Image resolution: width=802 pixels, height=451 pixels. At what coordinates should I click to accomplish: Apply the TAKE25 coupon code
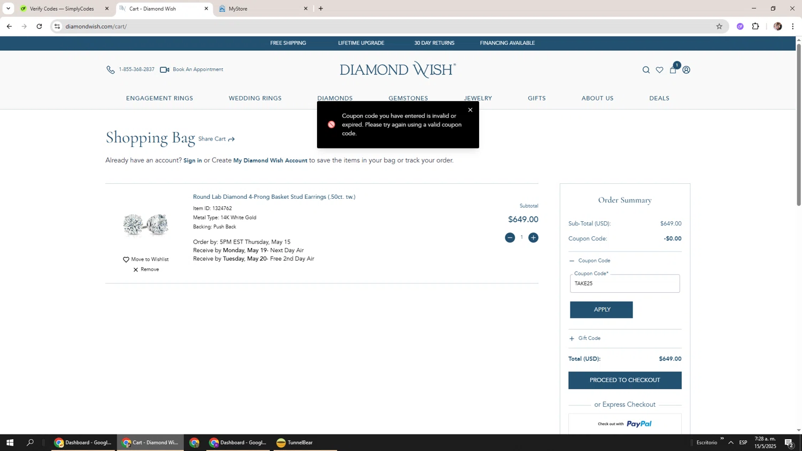click(601, 310)
